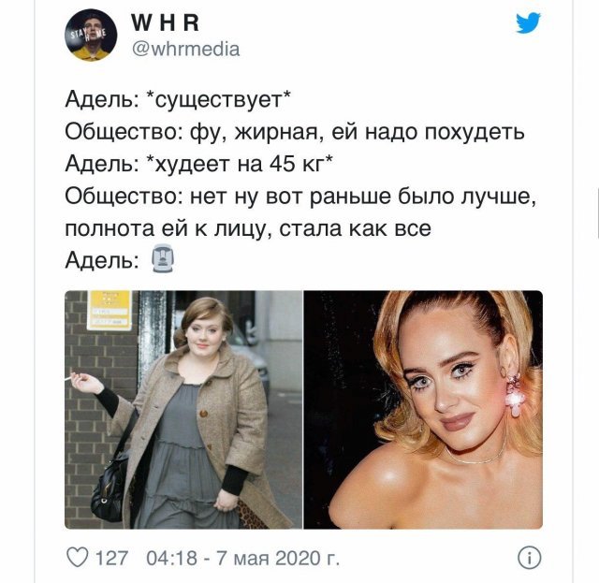Click the final 'Адель:' label before the emoji

[102, 261]
